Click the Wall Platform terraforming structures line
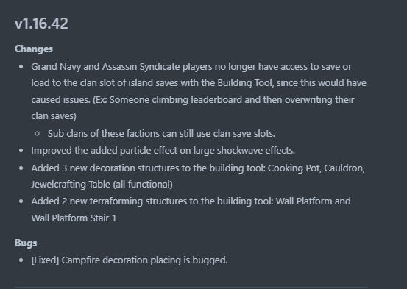The height and width of the screenshot is (289, 407). pyautogui.click(x=191, y=201)
